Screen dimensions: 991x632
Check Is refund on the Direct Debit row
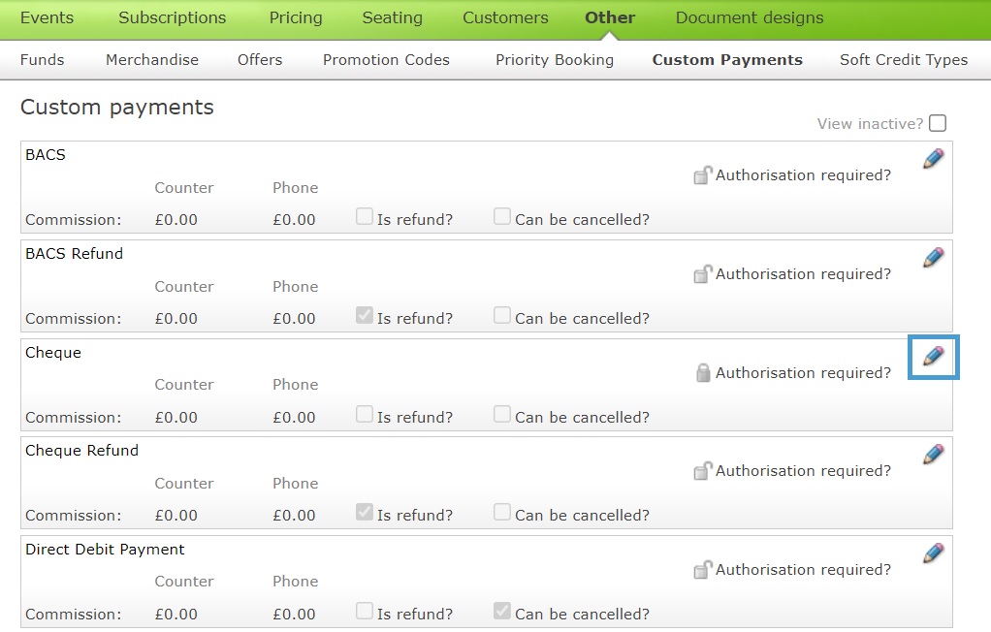(x=364, y=611)
